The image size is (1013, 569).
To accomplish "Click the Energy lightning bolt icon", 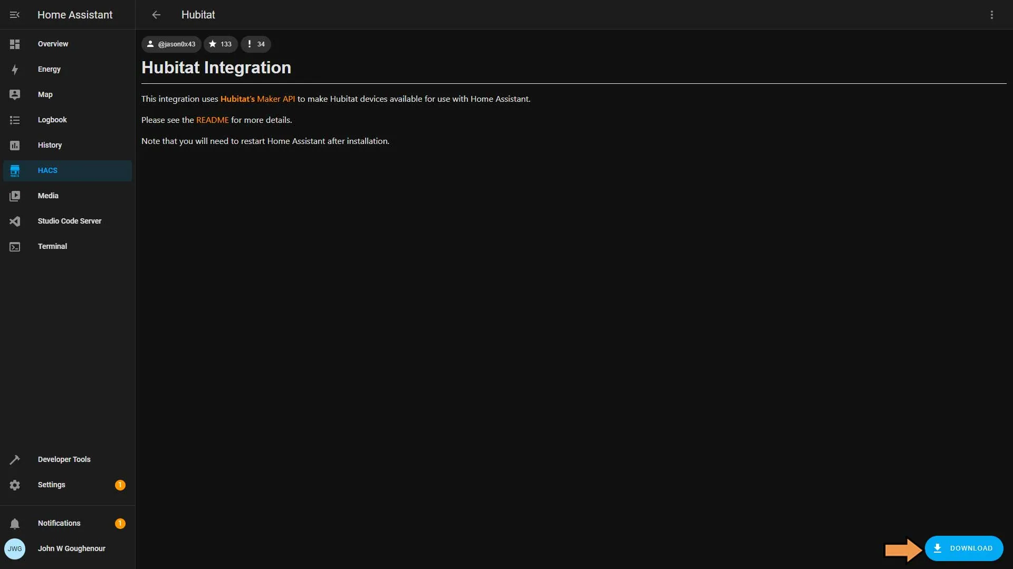I will 15,70.
